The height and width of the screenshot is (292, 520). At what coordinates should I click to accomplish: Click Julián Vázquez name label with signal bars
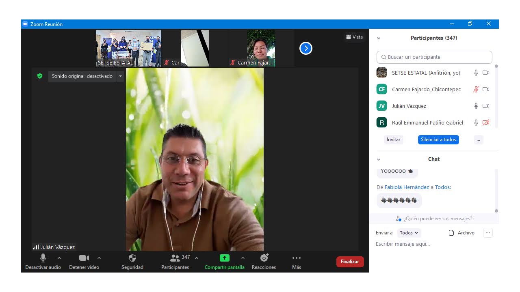[x=54, y=247]
